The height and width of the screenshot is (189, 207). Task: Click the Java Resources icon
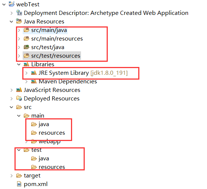pyautogui.click(x=19, y=21)
